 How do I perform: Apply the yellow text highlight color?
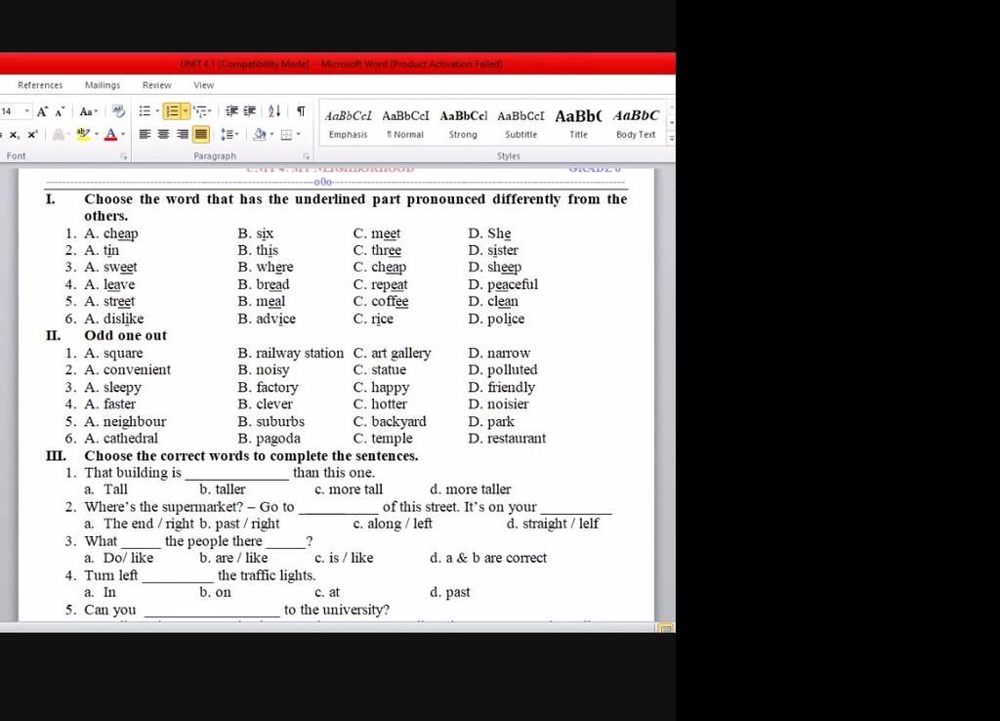pyautogui.click(x=83, y=135)
